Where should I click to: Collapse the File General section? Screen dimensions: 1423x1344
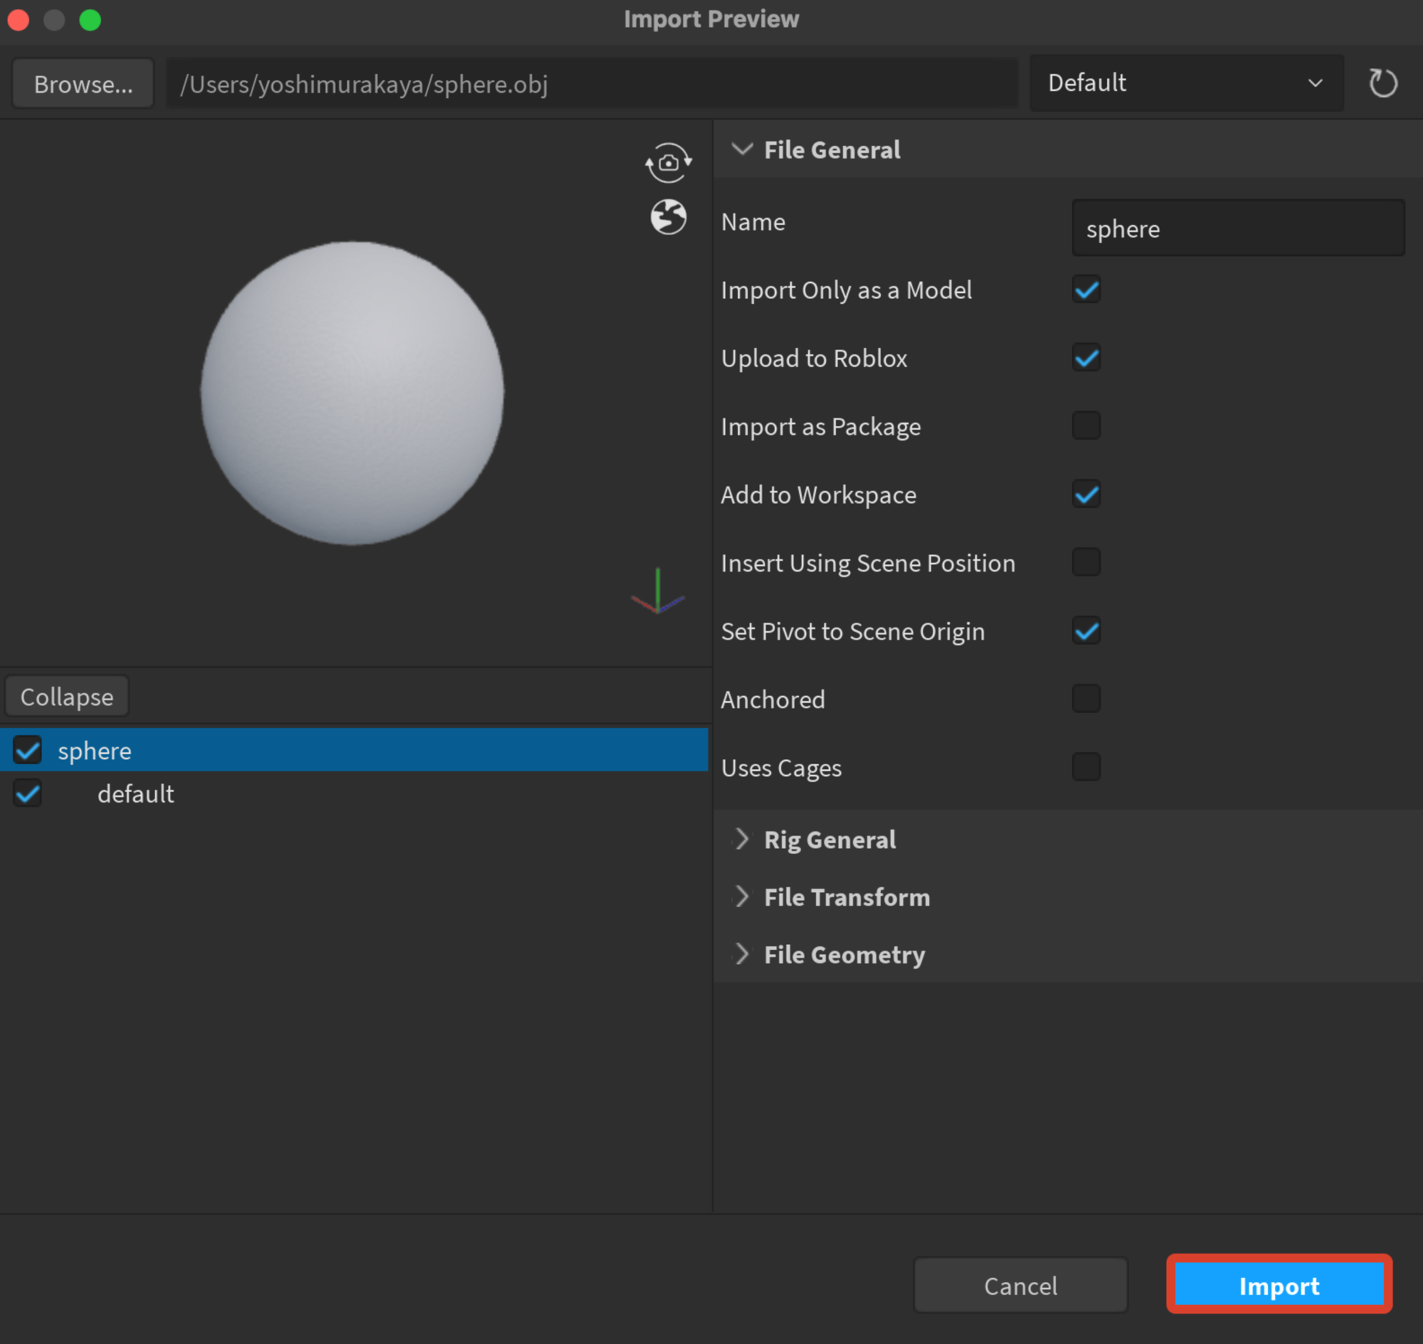[741, 149]
